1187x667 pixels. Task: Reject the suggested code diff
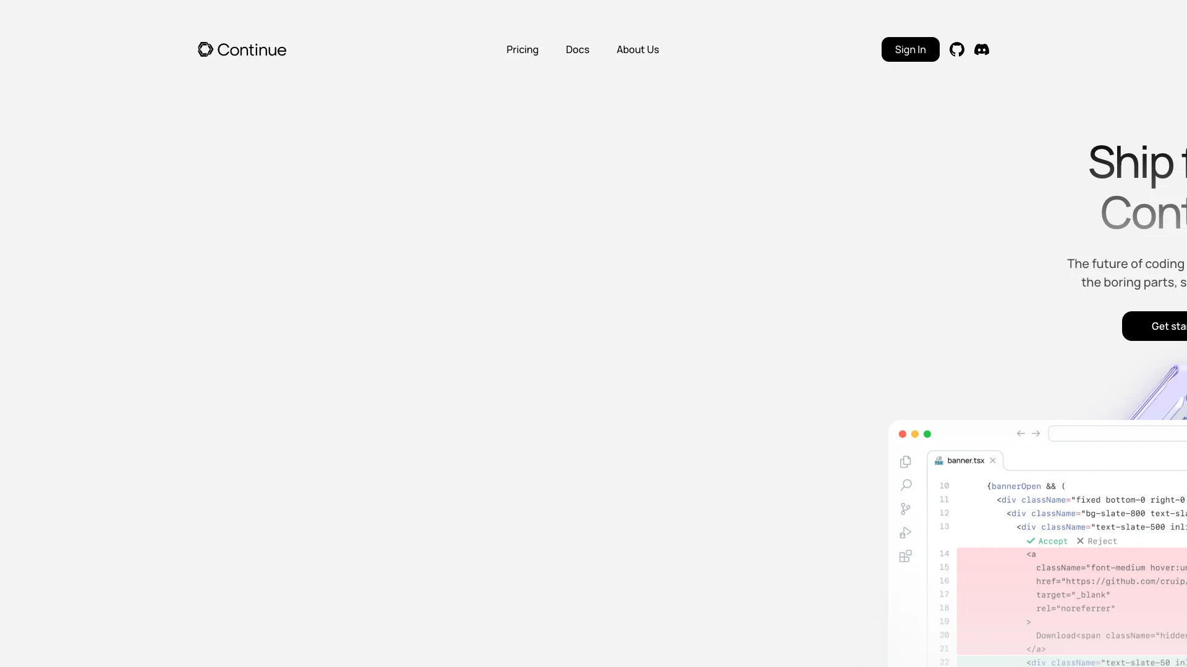(x=1097, y=541)
